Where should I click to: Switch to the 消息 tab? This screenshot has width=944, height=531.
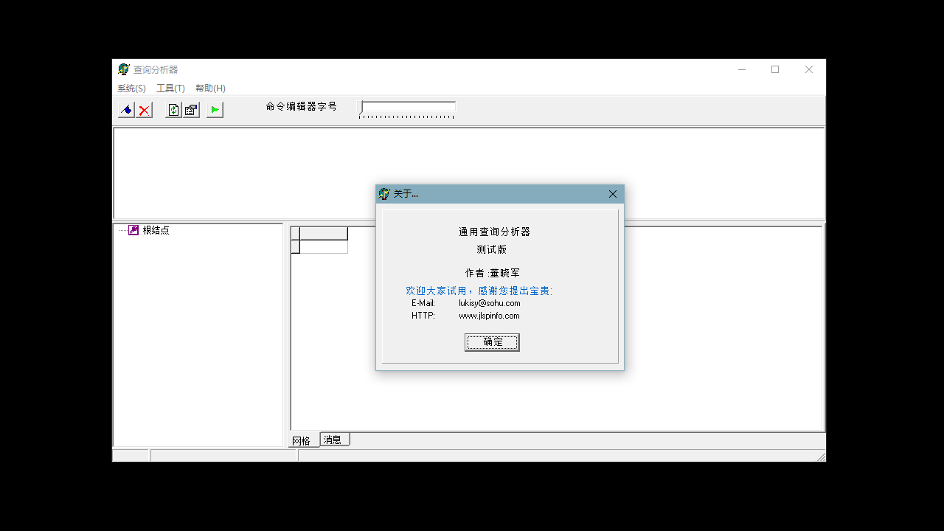pos(333,439)
